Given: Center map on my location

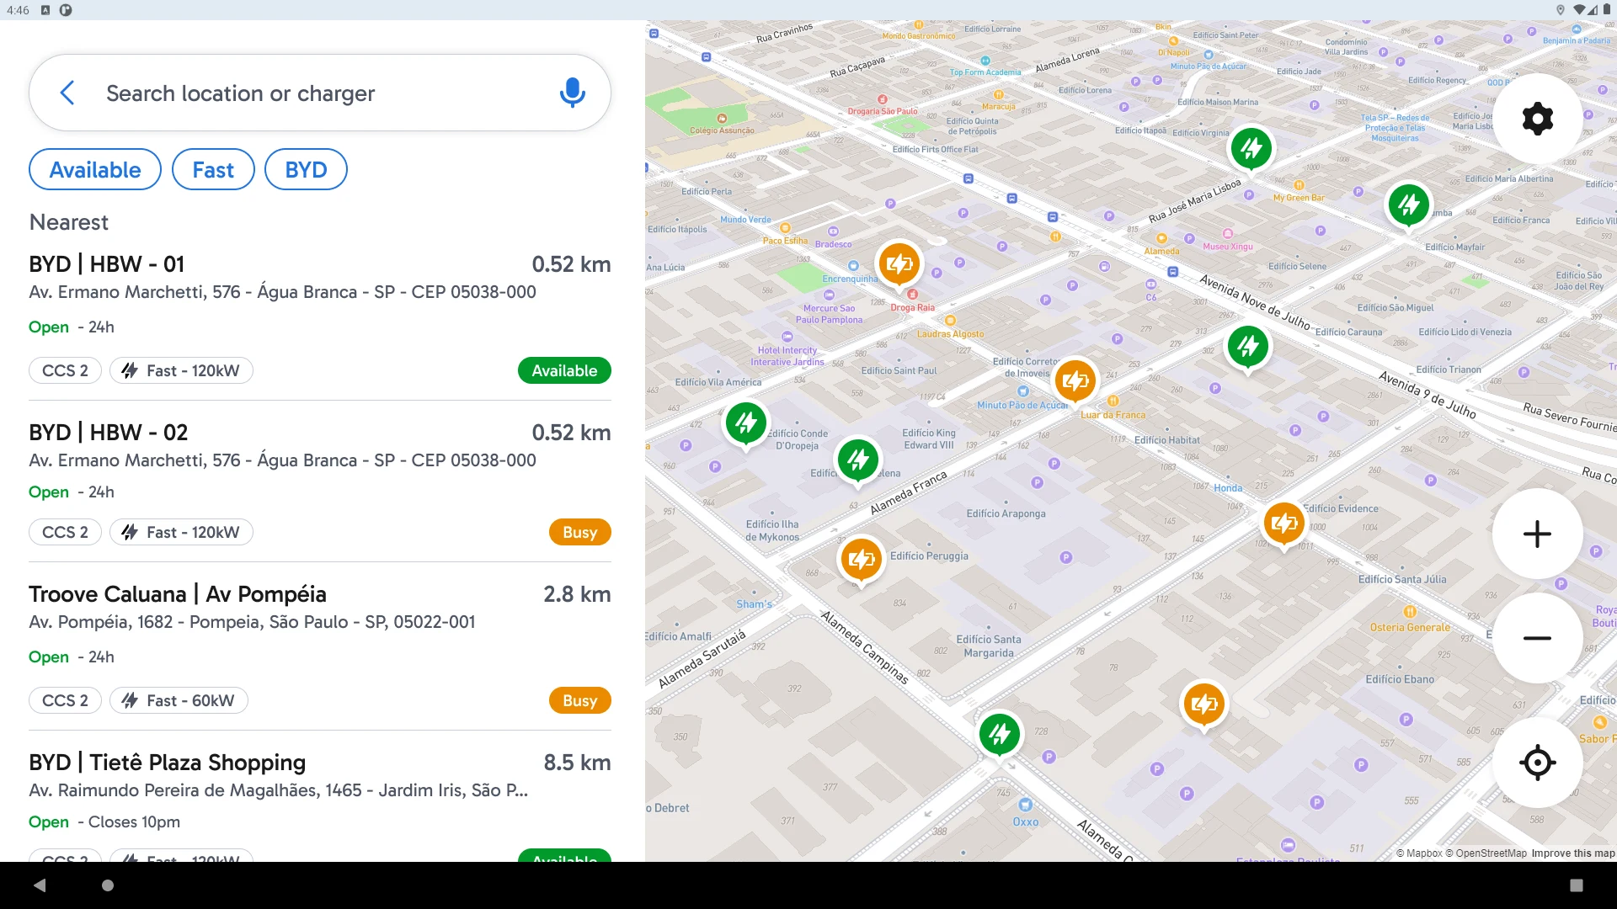Looking at the screenshot, I should pos(1538,763).
